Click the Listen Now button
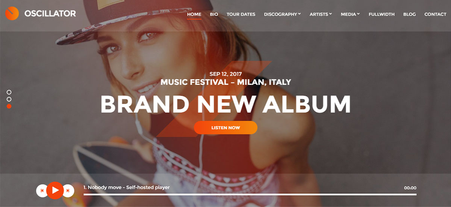Image resolution: width=451 pixels, height=207 pixels. coord(225,127)
